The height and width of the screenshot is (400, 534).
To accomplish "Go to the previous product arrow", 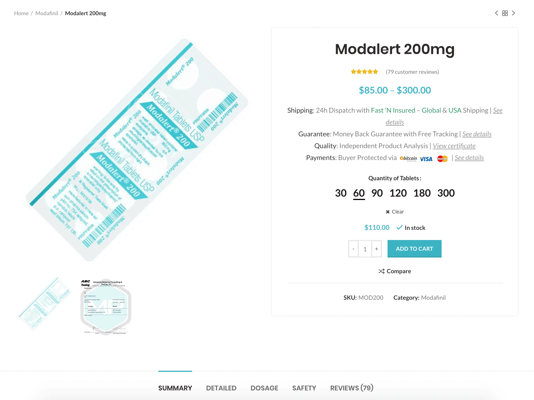I will (497, 13).
